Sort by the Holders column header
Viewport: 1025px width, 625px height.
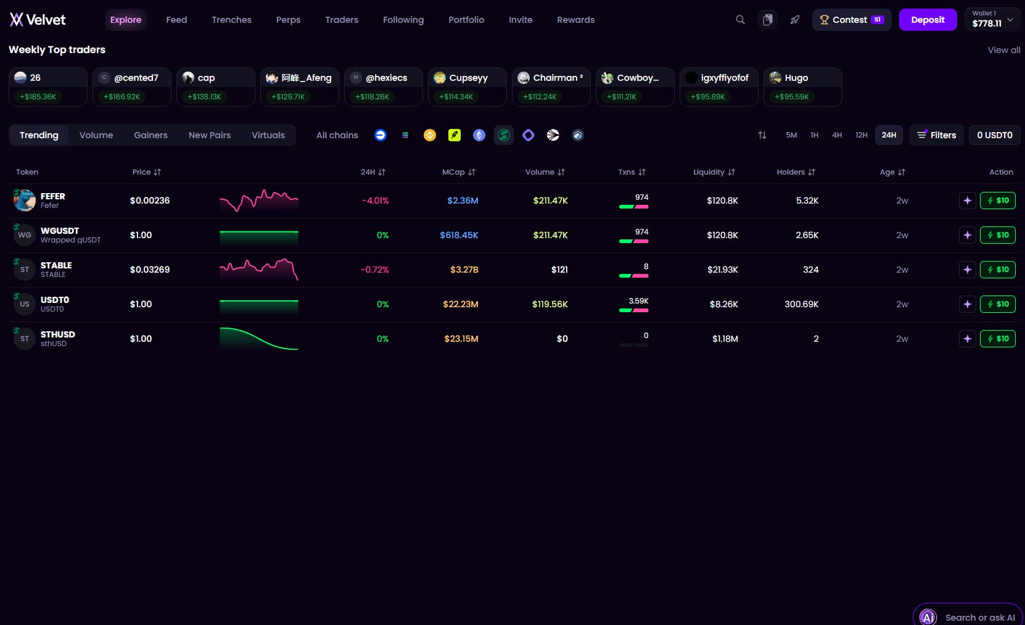click(x=796, y=172)
